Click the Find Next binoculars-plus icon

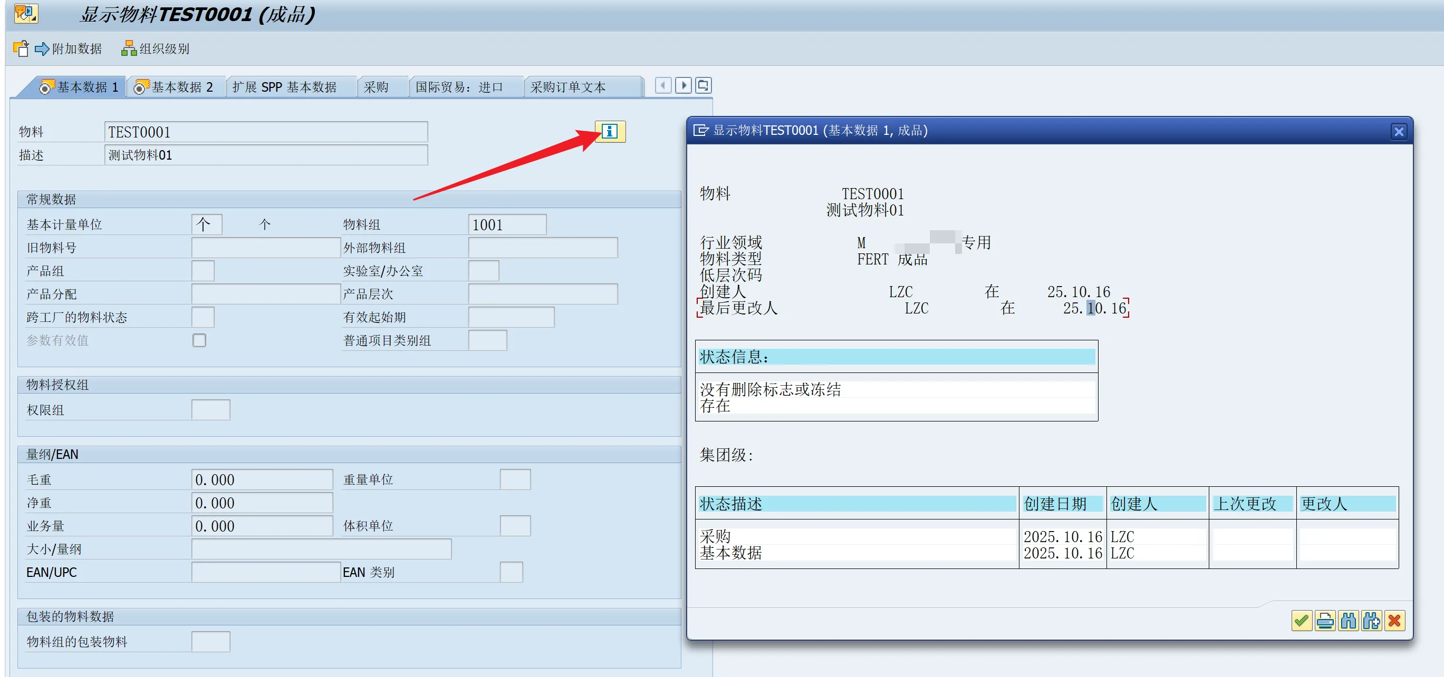tap(1371, 621)
